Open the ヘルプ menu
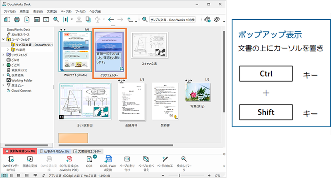 pos(95,11)
